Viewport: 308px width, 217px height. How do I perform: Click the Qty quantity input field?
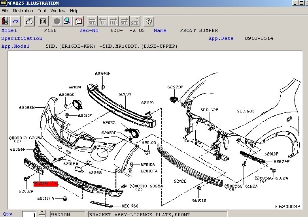pos(29,214)
